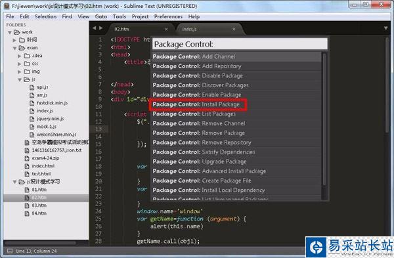The image size is (394, 258).
Task: Toggle side bar icon in status bar
Action: point(10,251)
